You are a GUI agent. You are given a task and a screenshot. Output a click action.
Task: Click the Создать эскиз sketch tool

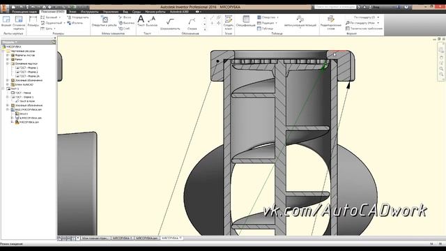[x=229, y=22]
